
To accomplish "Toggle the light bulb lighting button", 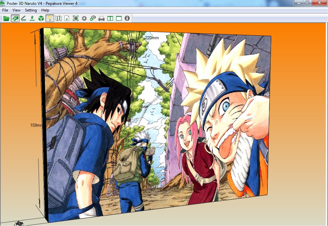I will (x=50, y=18).
